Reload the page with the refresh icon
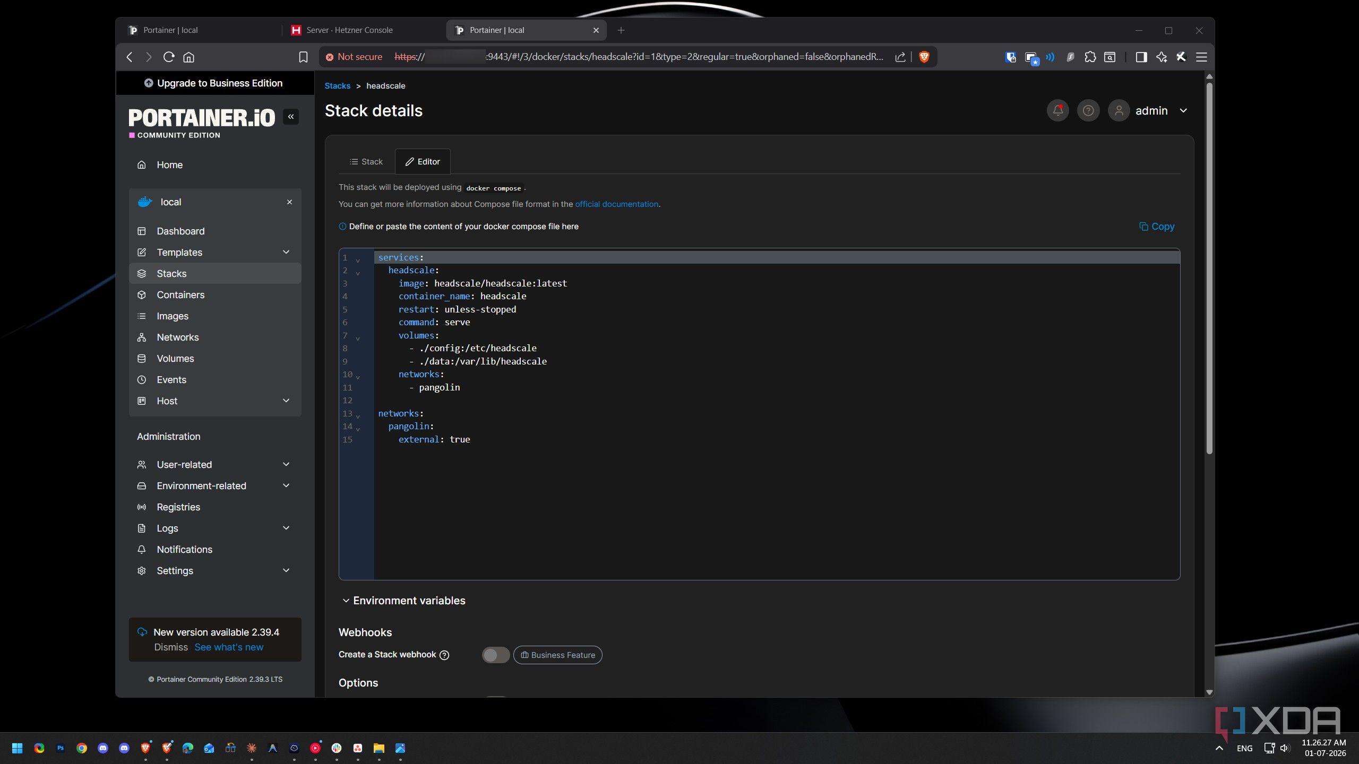Screen dimensions: 1359x764 169,57
